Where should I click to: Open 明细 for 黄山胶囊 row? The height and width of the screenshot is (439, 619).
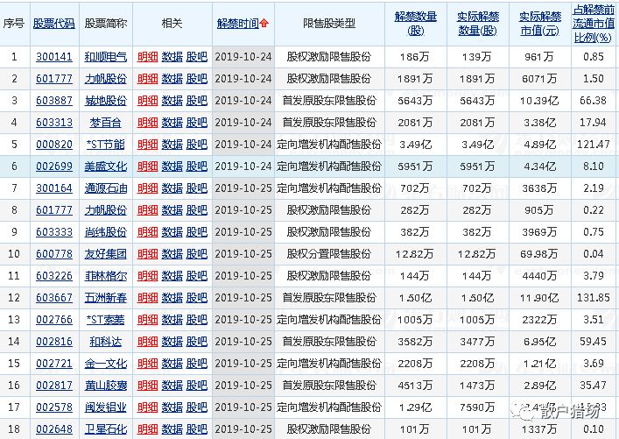(x=148, y=386)
